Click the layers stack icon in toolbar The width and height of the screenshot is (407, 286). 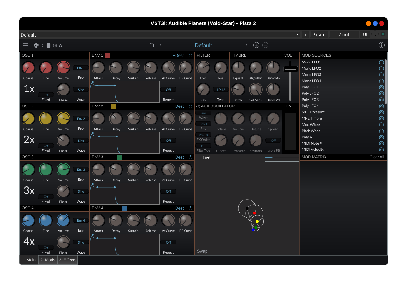click(x=36, y=46)
